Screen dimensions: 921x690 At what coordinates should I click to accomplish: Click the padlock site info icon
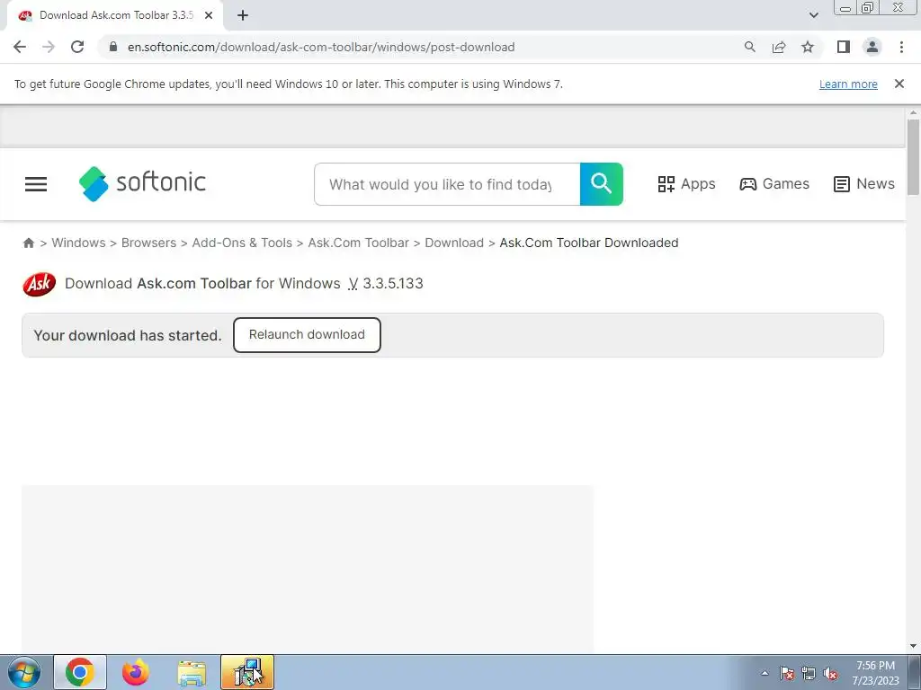pos(113,47)
